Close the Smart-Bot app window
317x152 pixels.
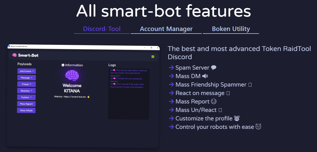point(158,48)
